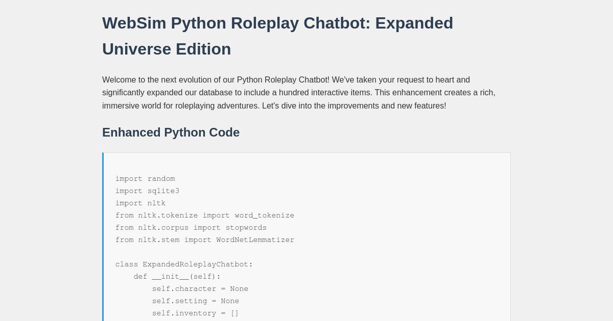
Task: Select the import sqlite3 code line
Action: click(147, 191)
